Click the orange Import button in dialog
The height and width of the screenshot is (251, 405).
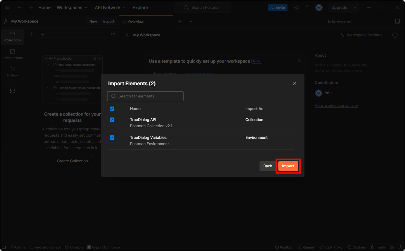[x=288, y=166]
